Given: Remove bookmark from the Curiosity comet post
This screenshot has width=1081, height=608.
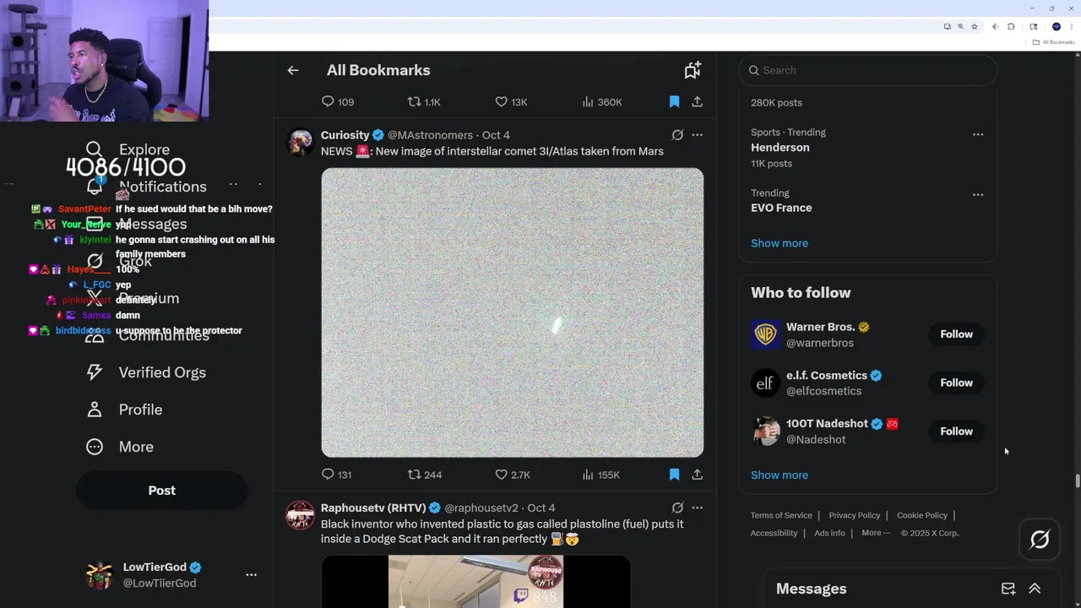Looking at the screenshot, I should pos(674,475).
